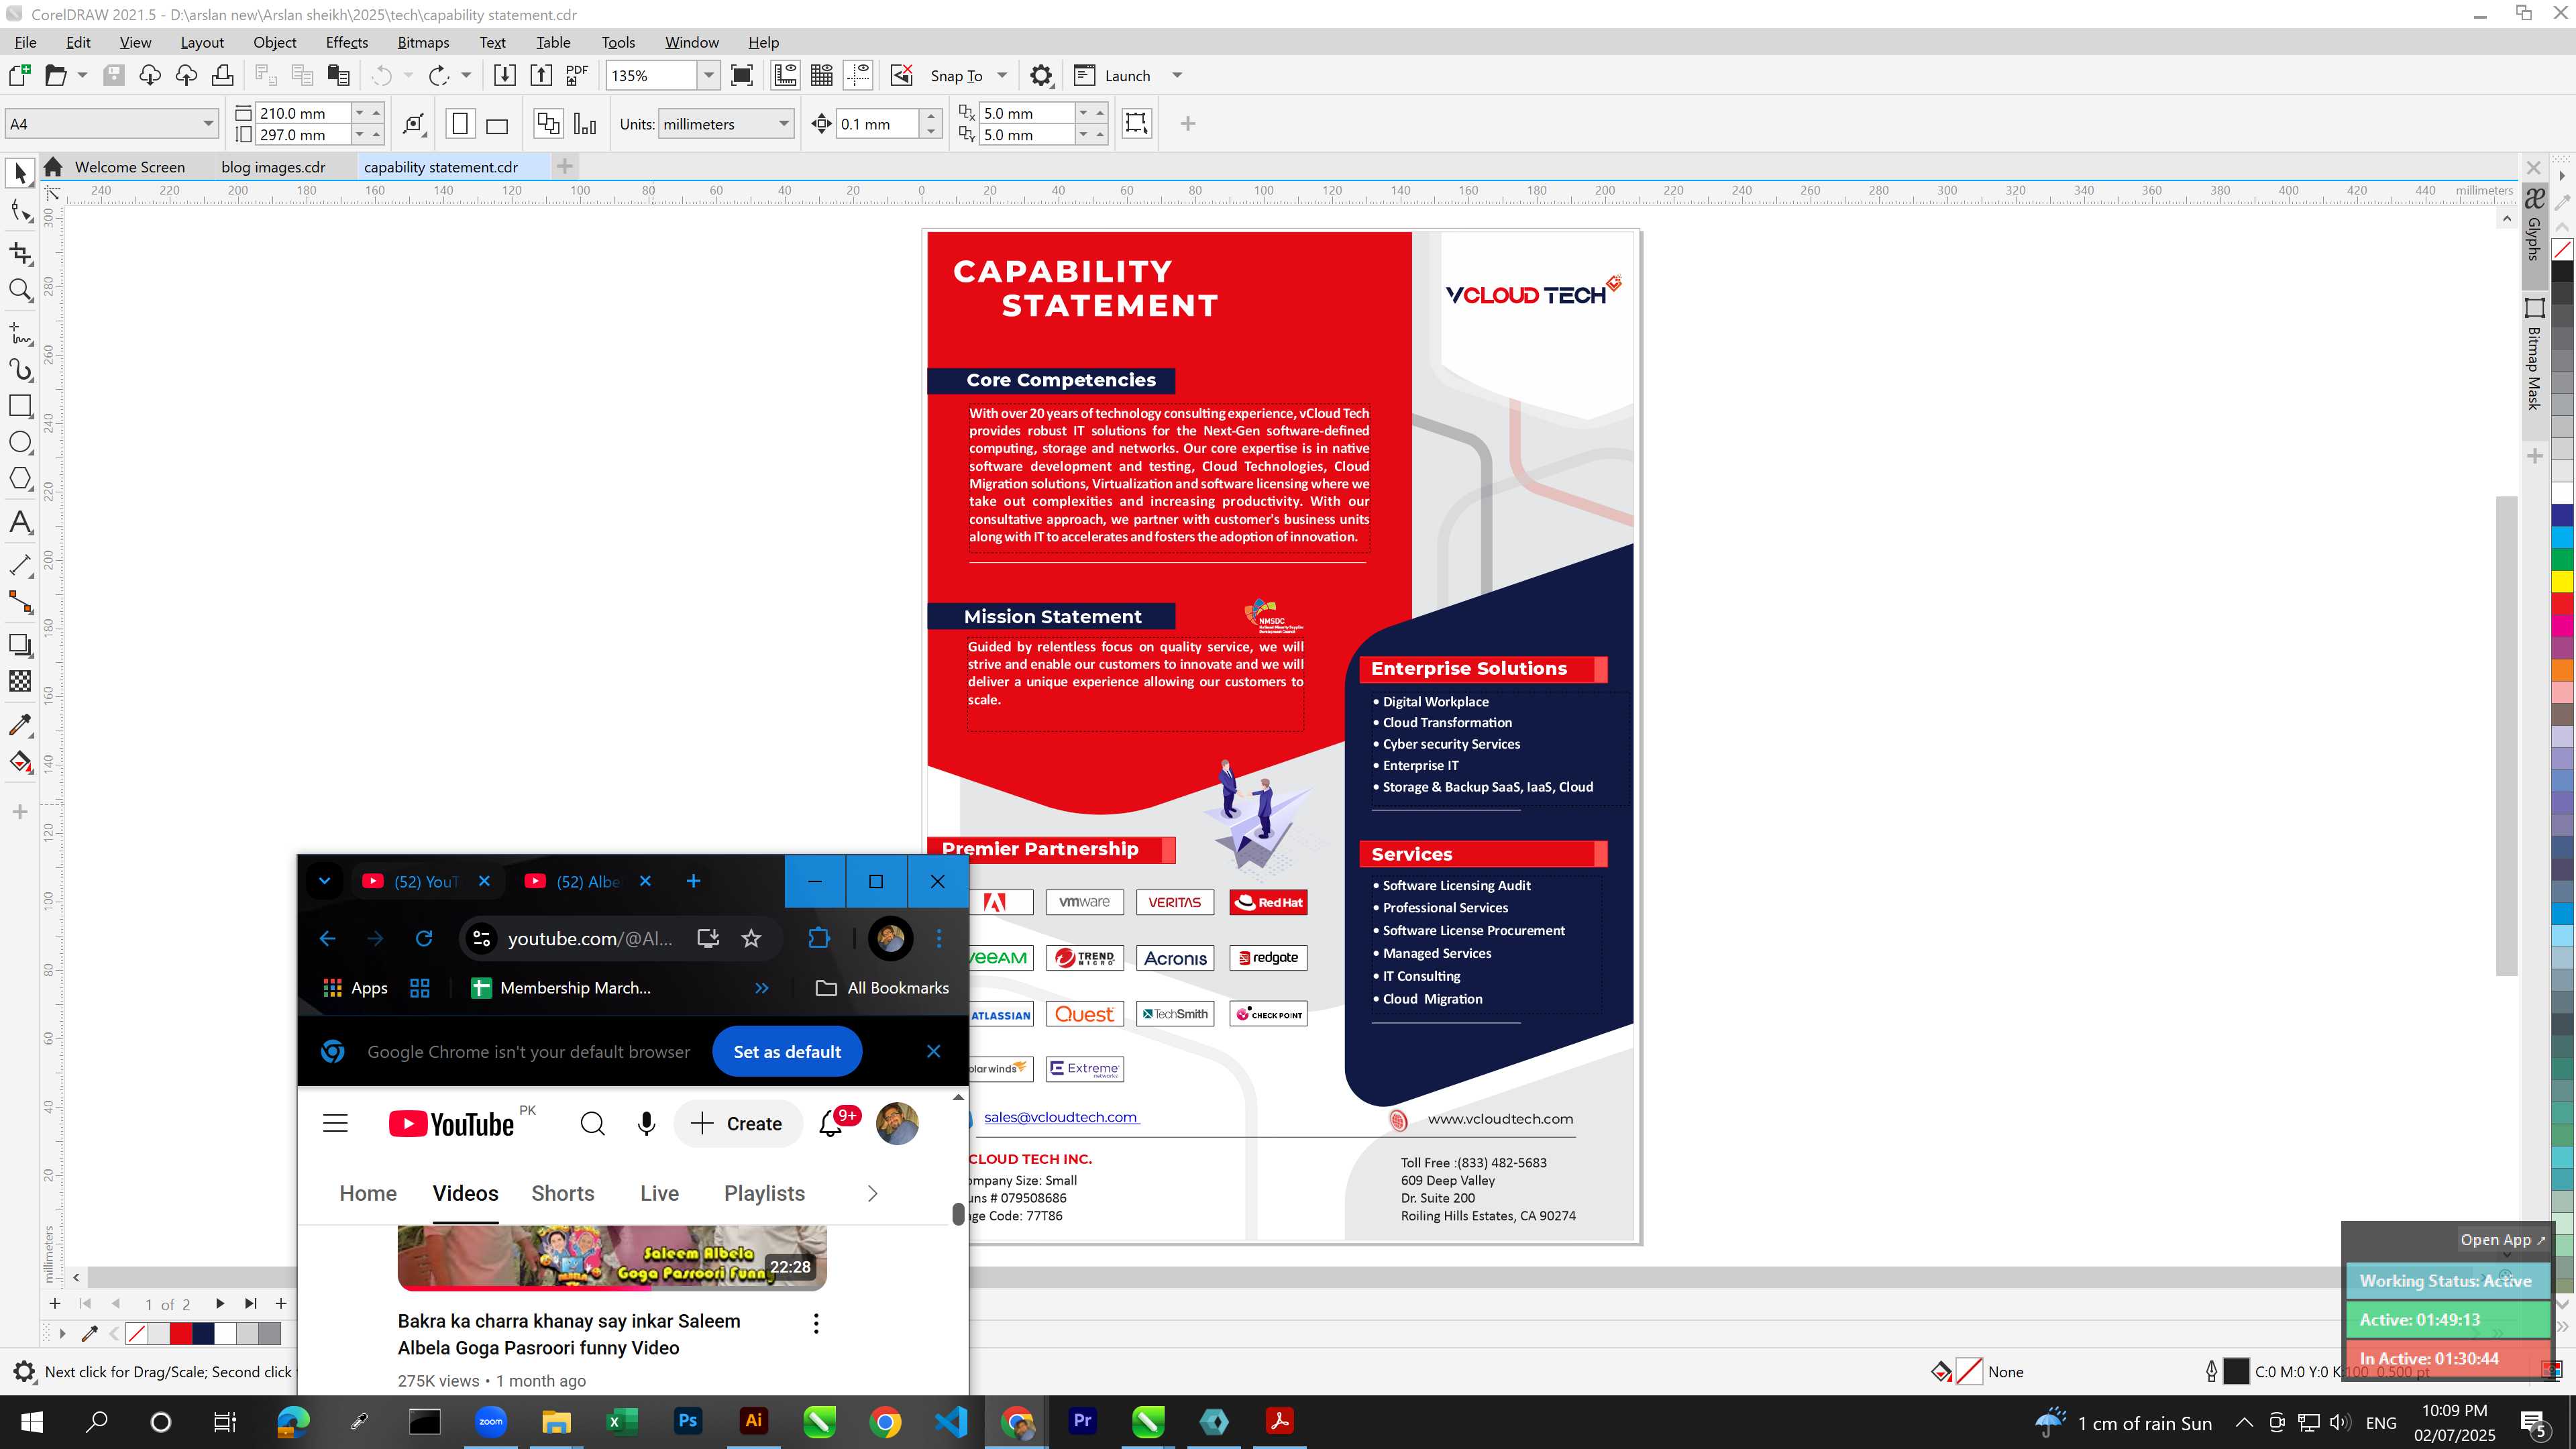Expand the zoom level 135% dropdown

pyautogui.click(x=708, y=76)
